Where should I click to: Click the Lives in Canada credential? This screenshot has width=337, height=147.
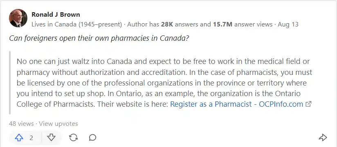77,24
